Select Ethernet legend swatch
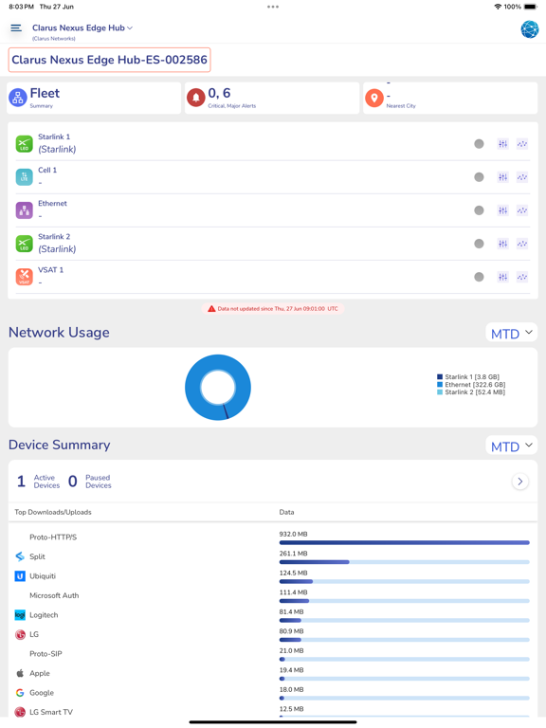This screenshot has height=728, width=546. [440, 385]
